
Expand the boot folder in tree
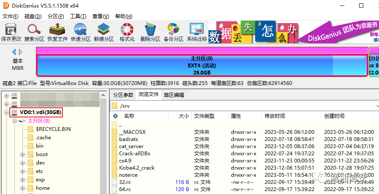pos(22,155)
